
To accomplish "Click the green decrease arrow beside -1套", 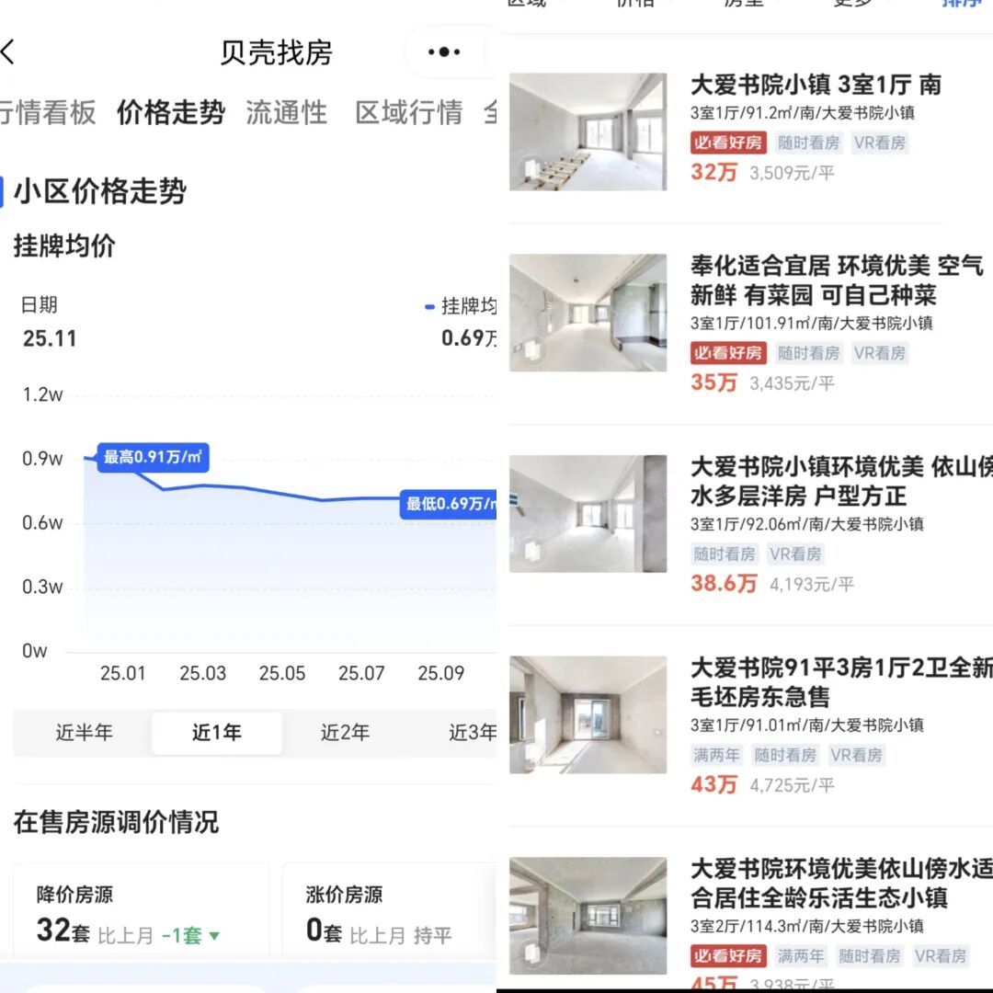I will 213,934.
